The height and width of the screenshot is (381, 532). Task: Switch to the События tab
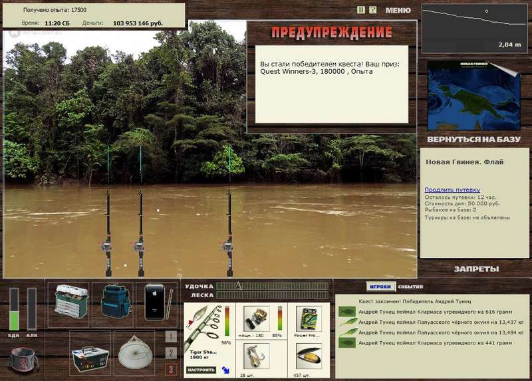410,287
